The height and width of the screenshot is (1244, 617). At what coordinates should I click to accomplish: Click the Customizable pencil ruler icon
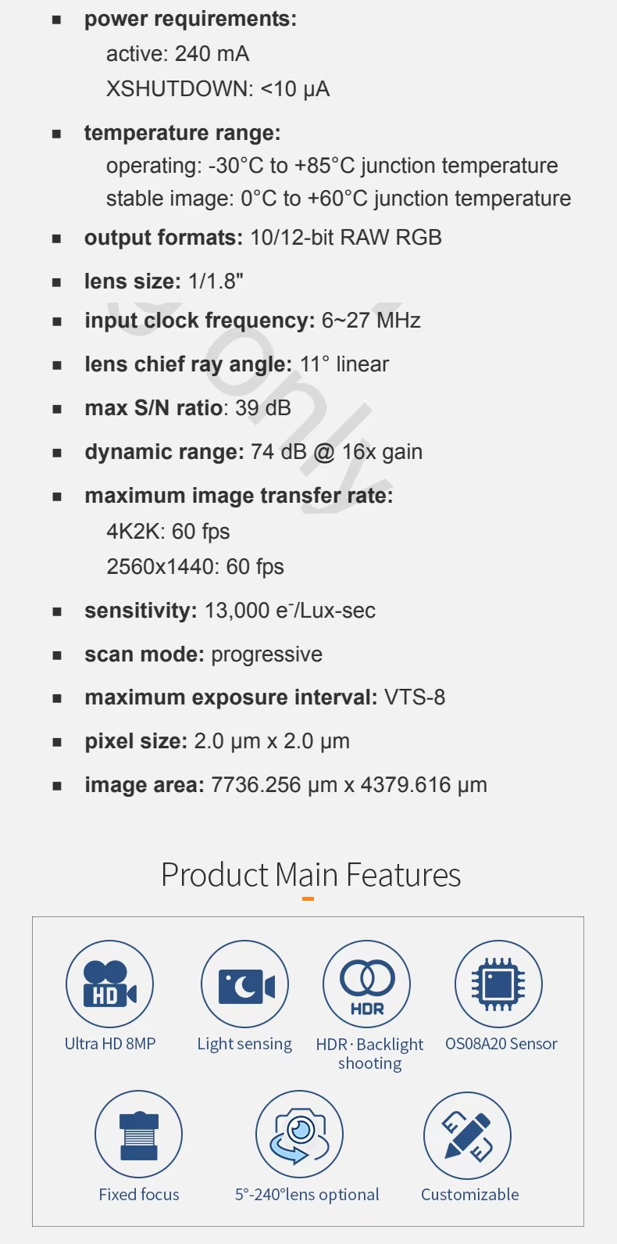click(x=468, y=1135)
